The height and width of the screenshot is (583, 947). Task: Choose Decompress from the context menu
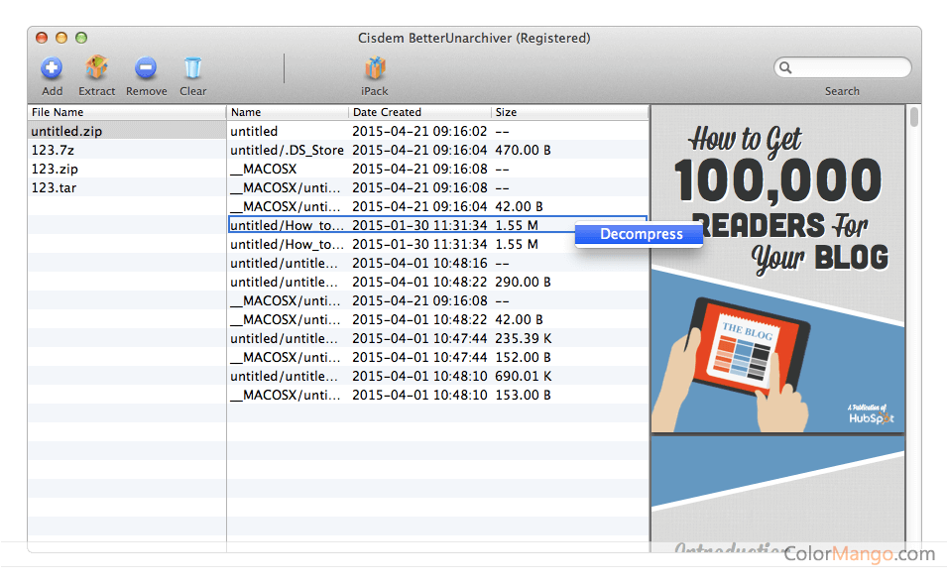(x=641, y=234)
